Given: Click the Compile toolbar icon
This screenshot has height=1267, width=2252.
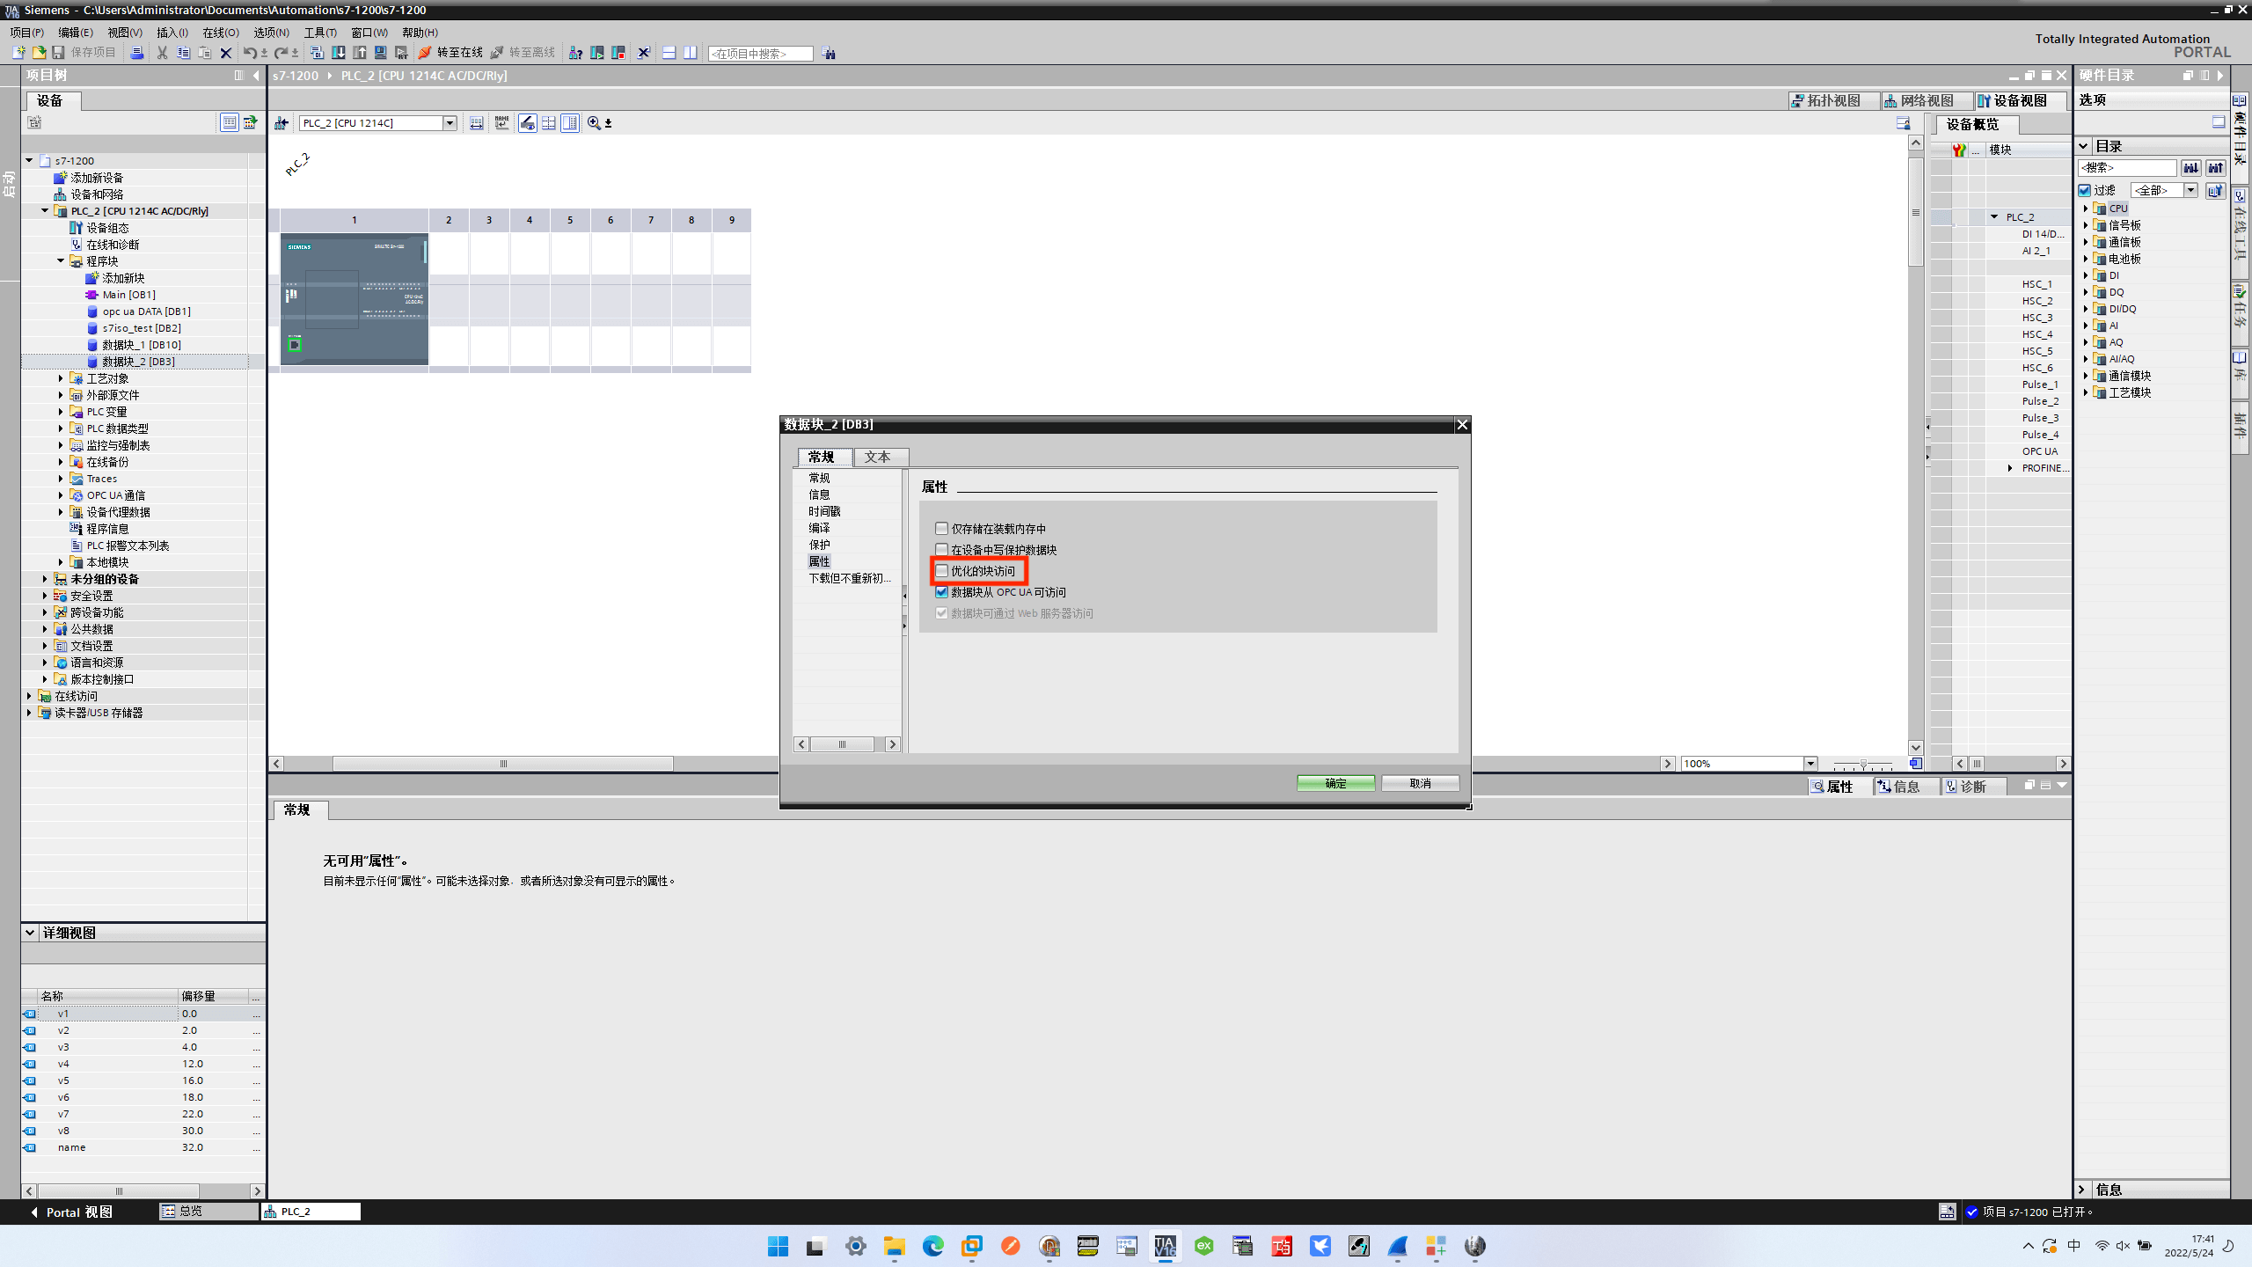Looking at the screenshot, I should (x=317, y=53).
